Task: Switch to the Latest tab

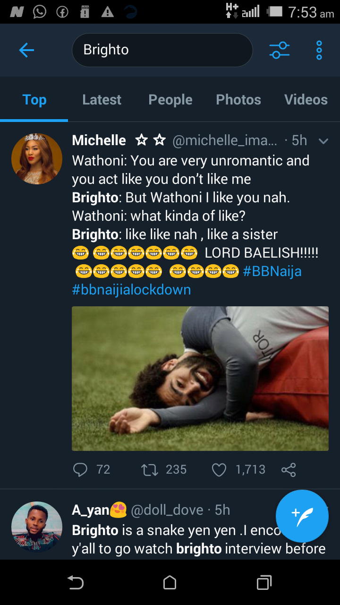Action: pos(102,100)
